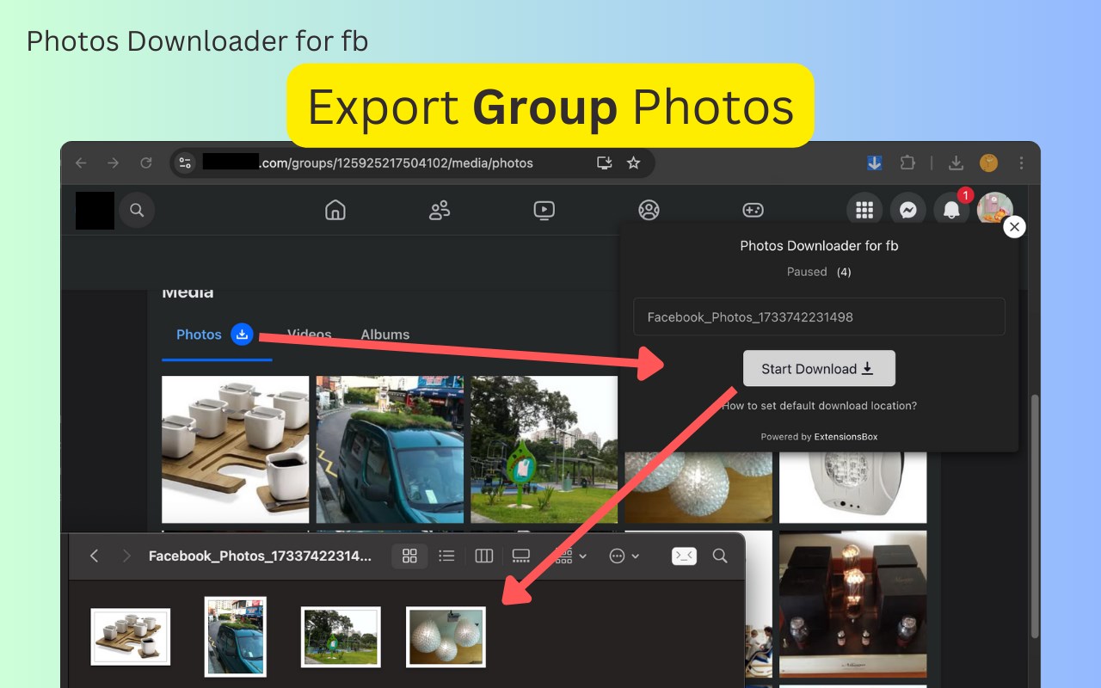Open the Facebook account profile picture
This screenshot has width=1101, height=688.
coord(994,210)
